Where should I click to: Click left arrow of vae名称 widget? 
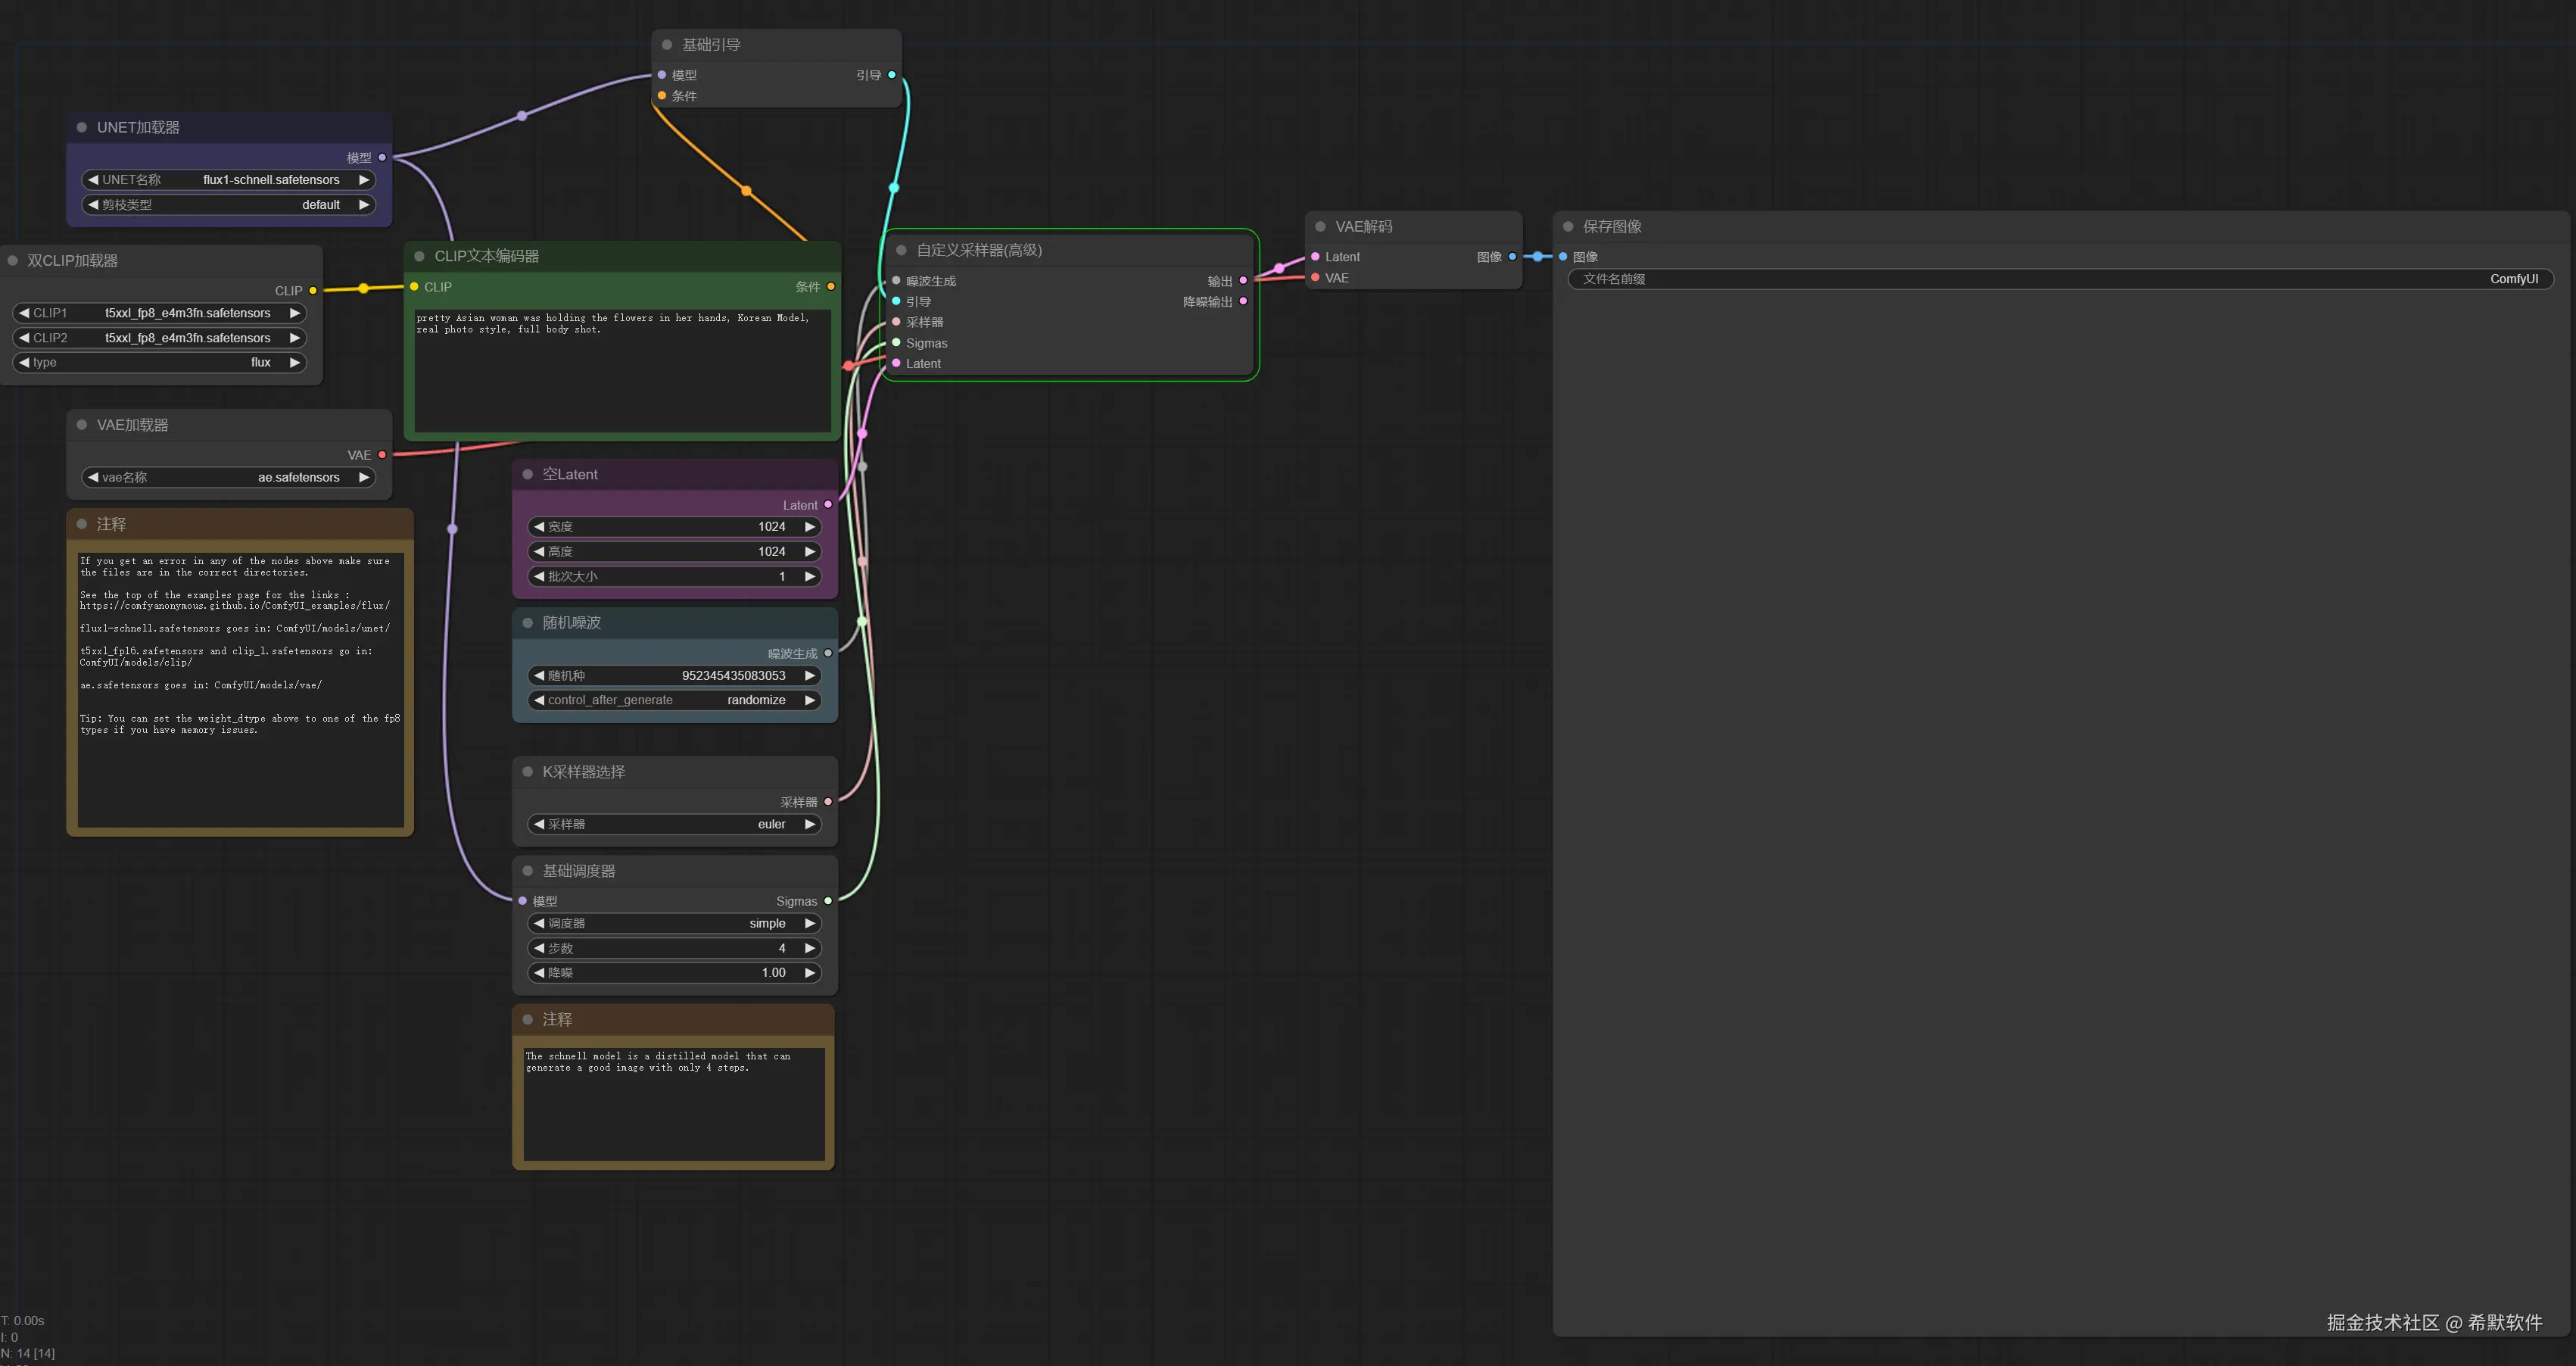[93, 477]
